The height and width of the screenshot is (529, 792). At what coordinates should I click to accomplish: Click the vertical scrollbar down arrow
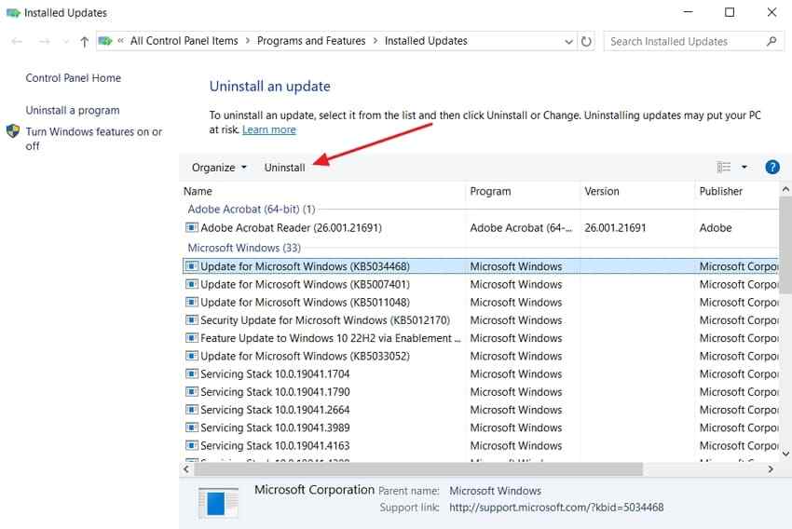point(785,454)
